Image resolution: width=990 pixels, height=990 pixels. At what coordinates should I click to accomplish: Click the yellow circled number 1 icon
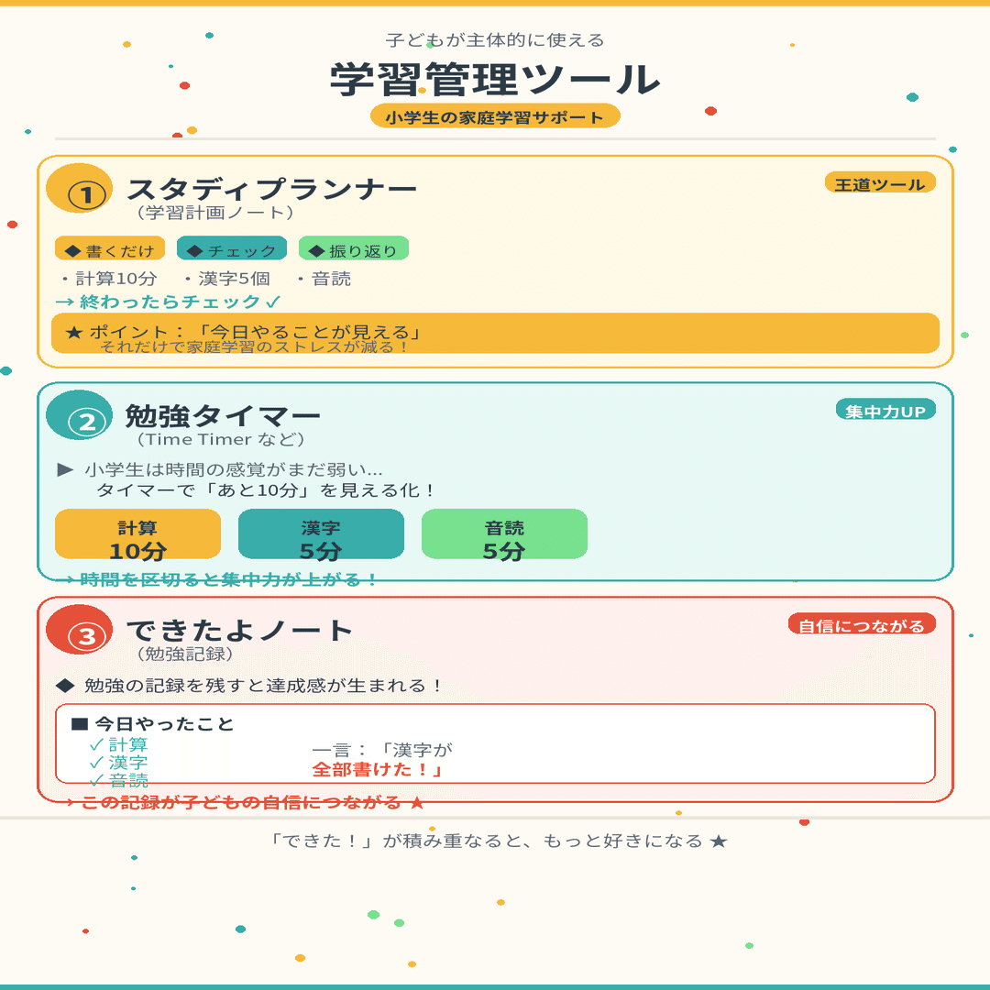pos(79,192)
